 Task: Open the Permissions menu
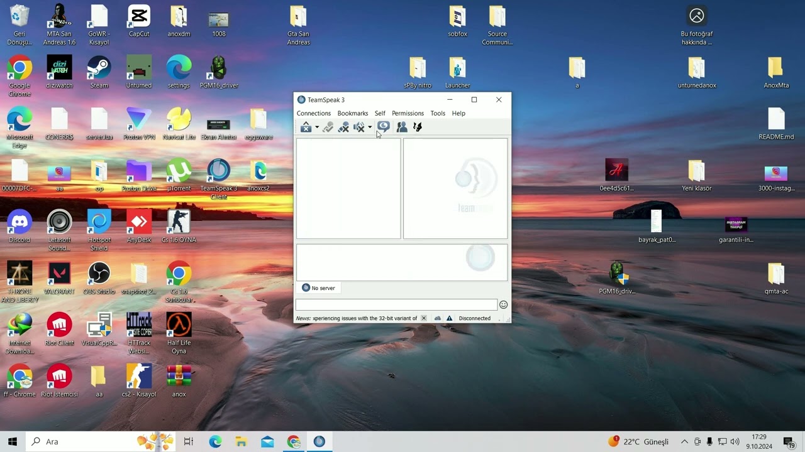(x=408, y=113)
